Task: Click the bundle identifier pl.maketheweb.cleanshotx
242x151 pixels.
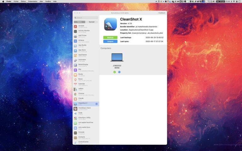Action: (147, 27)
